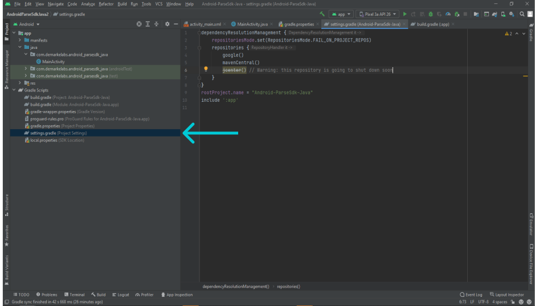
Task: Switch to the activity_main.xml tab
Action: point(205,24)
